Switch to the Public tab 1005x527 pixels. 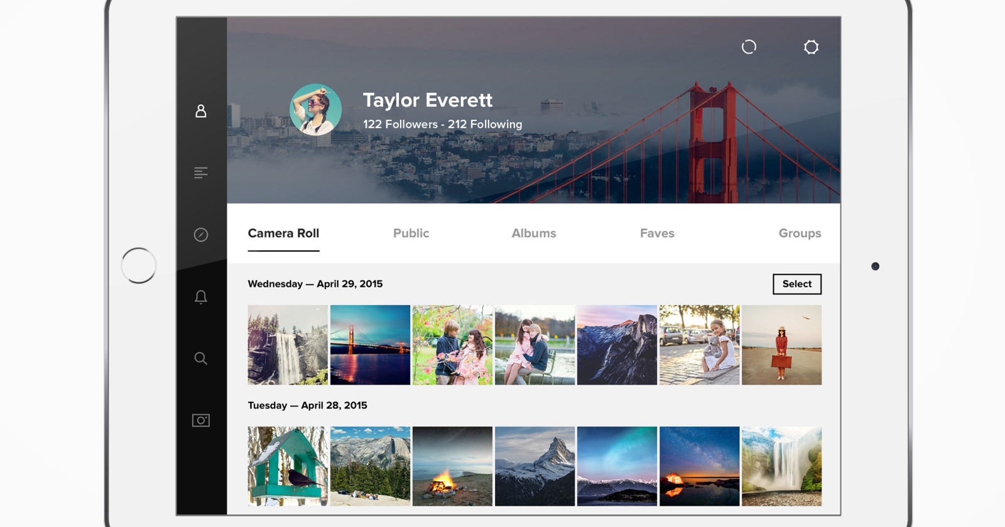(411, 233)
